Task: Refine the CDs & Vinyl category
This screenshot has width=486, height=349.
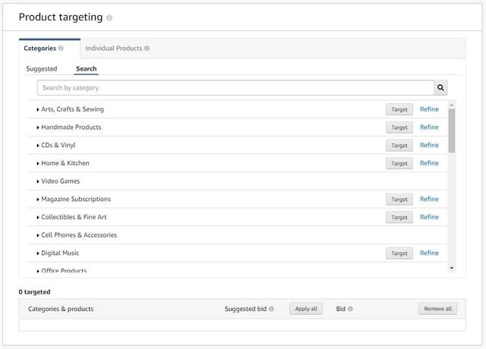Action: [x=429, y=145]
